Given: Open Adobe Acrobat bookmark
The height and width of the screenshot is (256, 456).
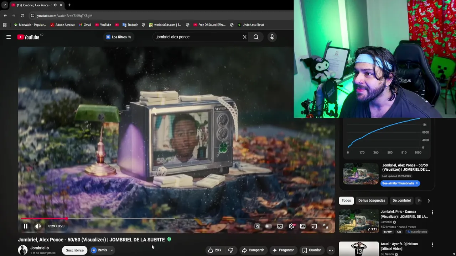Looking at the screenshot, I should click(62, 25).
